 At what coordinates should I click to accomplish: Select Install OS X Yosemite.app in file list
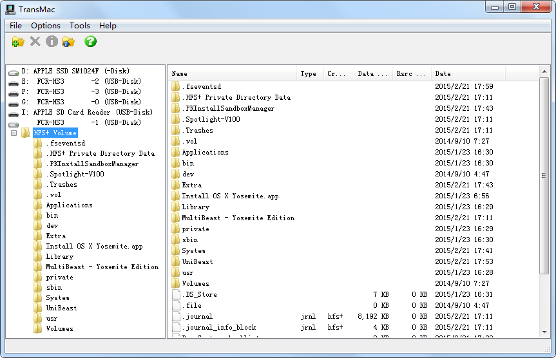(230, 196)
